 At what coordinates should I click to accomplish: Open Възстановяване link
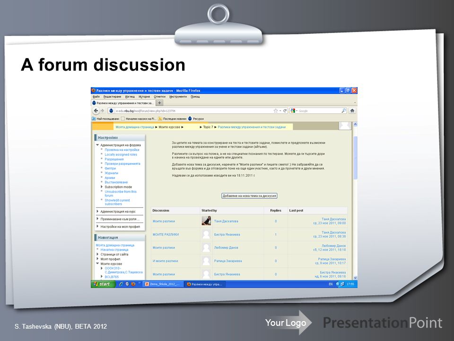coord(116,182)
